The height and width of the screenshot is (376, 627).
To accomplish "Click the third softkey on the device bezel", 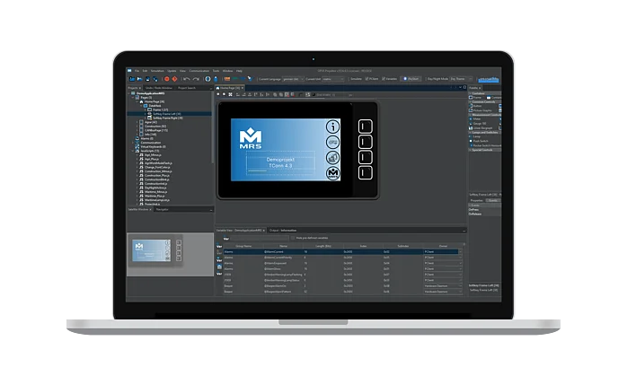I will click(365, 157).
